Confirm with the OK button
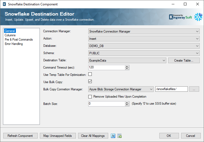This screenshot has width=204, height=142. 169,136
